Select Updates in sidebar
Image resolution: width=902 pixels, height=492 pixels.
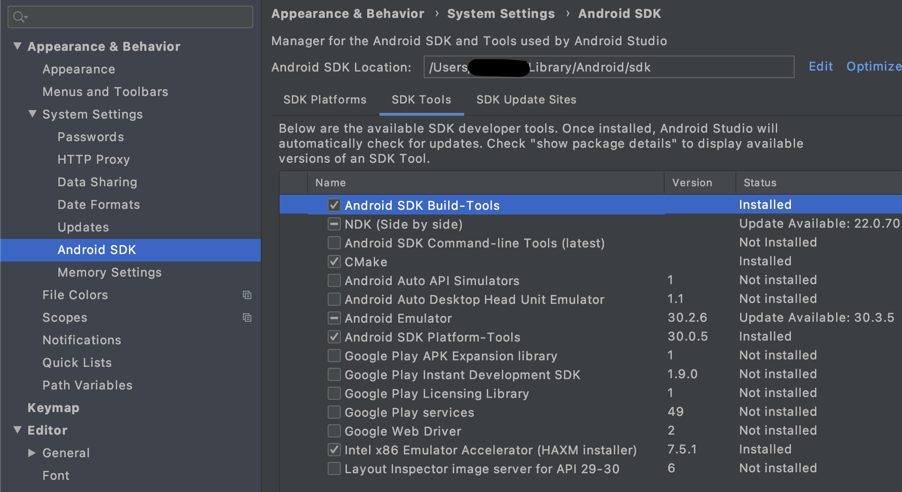click(x=83, y=227)
